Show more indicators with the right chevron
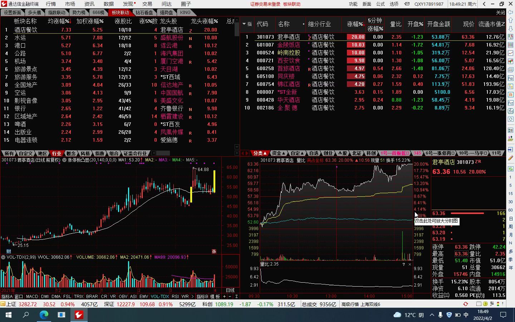 [x=193, y=296]
